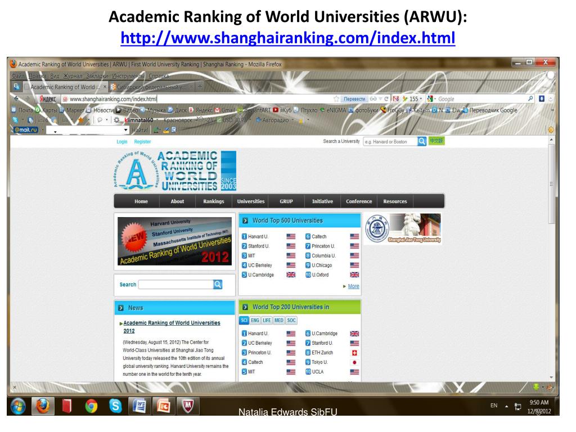Screen dimensions: 576x432
Task: Click the Register link
Action: tap(142, 141)
